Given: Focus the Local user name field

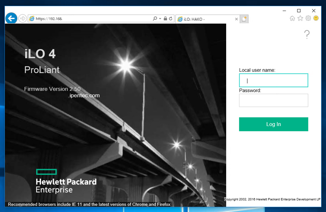Looking at the screenshot, I should pyautogui.click(x=273, y=80).
